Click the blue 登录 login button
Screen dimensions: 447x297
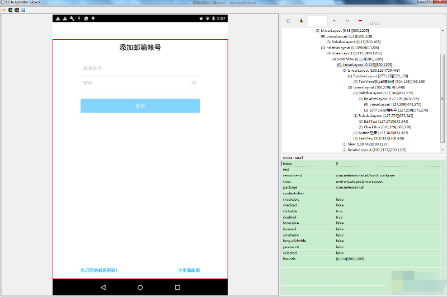[x=140, y=106]
